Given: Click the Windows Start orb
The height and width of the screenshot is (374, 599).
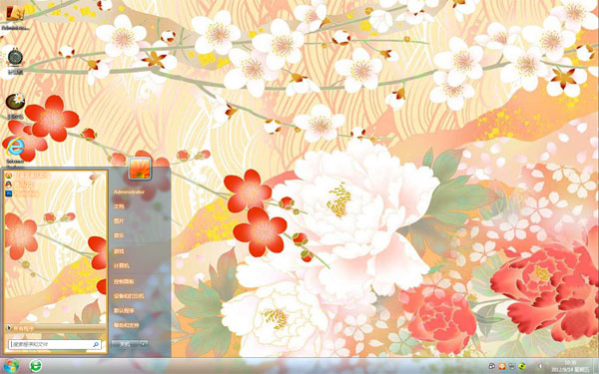Looking at the screenshot, I should tap(11, 366).
